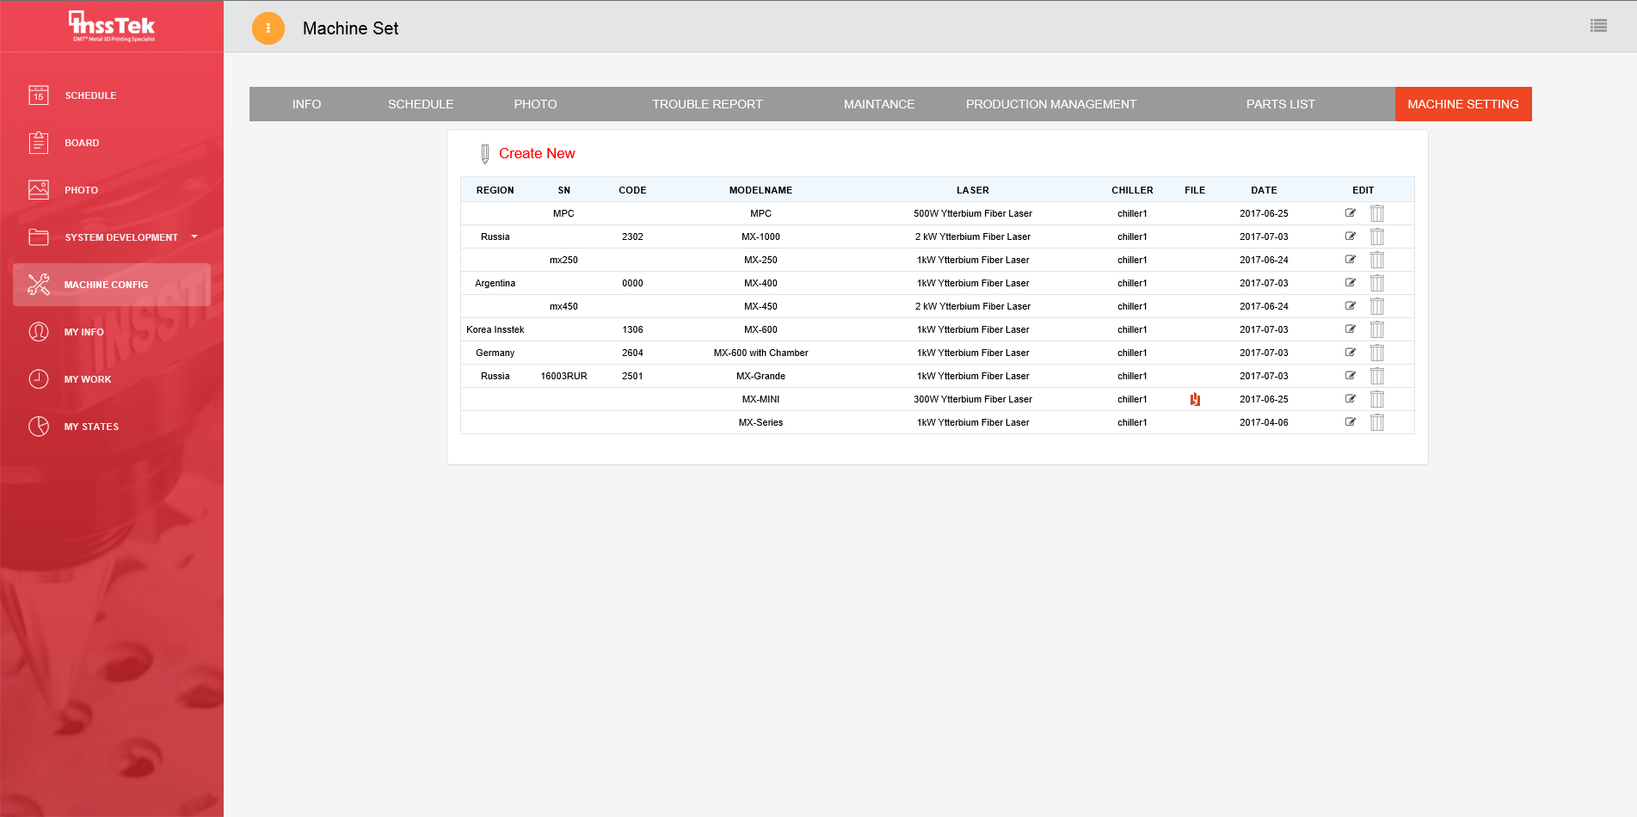Open My States in the sidebar
Screen dimensions: 1637x817
click(x=91, y=427)
